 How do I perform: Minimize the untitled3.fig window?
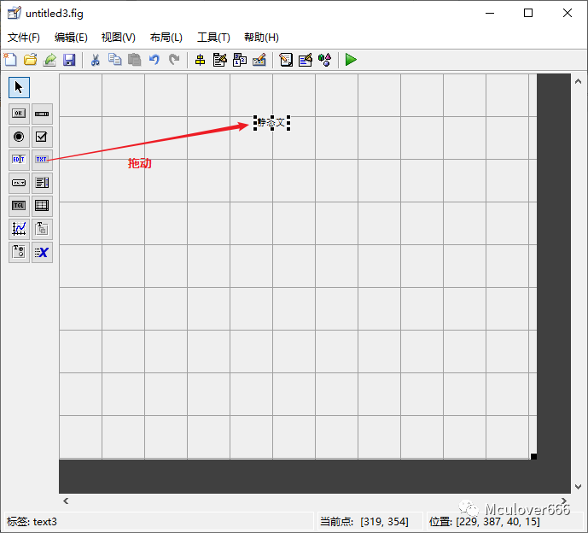490,13
